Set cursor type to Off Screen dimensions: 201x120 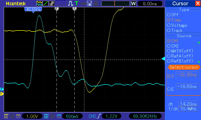pos(173,15)
